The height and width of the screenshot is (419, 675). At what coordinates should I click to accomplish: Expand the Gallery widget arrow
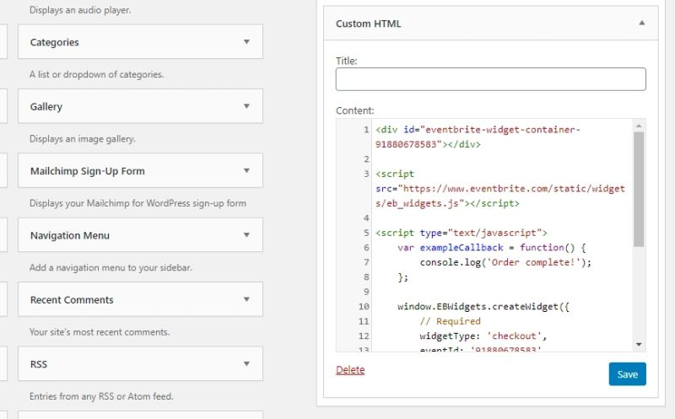246,106
